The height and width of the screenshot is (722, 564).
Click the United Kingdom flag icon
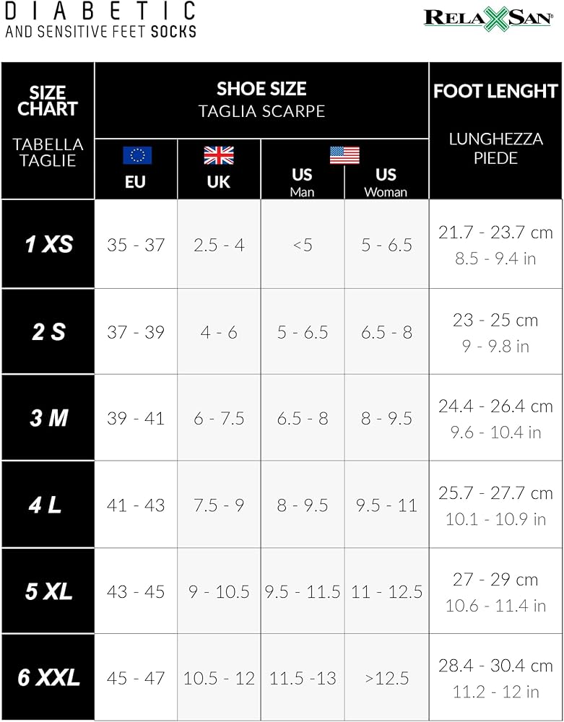(218, 155)
